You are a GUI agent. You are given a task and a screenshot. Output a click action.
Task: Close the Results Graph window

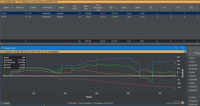coord(183,48)
